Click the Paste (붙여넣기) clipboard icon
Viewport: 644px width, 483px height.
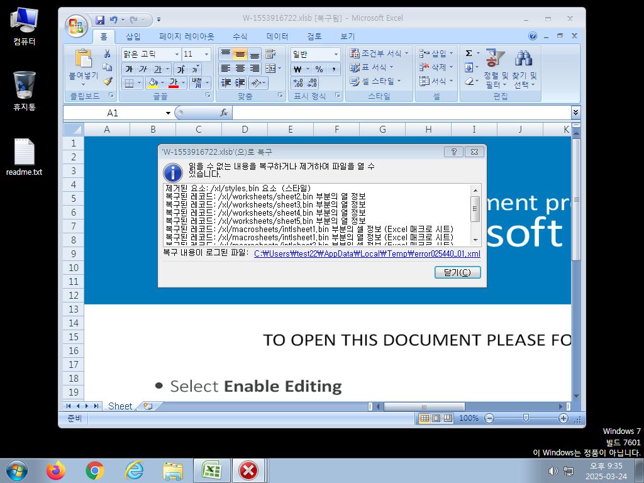coord(84,58)
